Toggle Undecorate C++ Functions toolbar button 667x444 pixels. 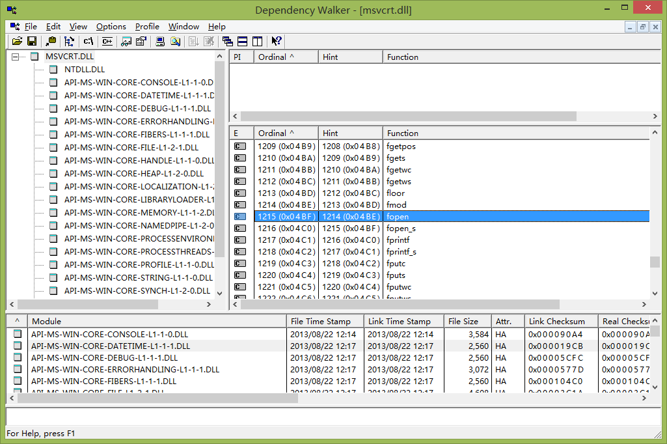pos(107,41)
